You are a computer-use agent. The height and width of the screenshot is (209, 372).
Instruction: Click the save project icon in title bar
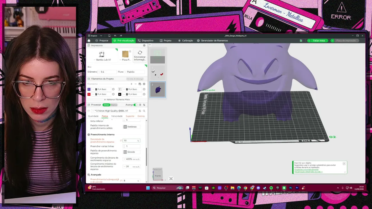pos(109,36)
